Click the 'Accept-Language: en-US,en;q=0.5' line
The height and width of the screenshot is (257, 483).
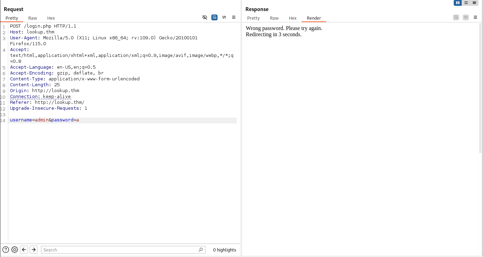coord(53,67)
